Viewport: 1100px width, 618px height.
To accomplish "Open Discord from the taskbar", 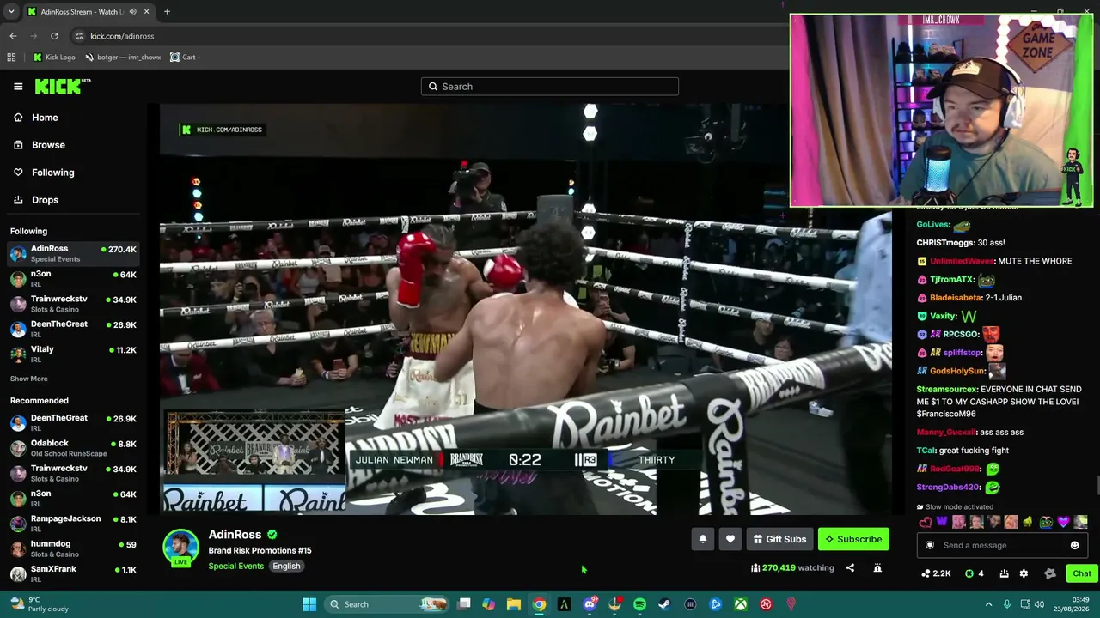I will point(590,604).
